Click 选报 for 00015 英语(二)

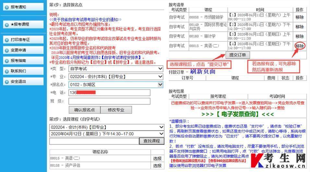[157, 159]
